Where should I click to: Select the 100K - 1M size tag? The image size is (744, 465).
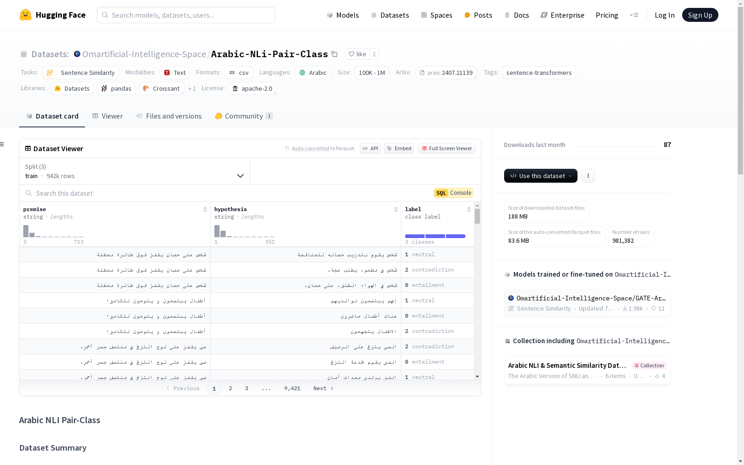372,73
